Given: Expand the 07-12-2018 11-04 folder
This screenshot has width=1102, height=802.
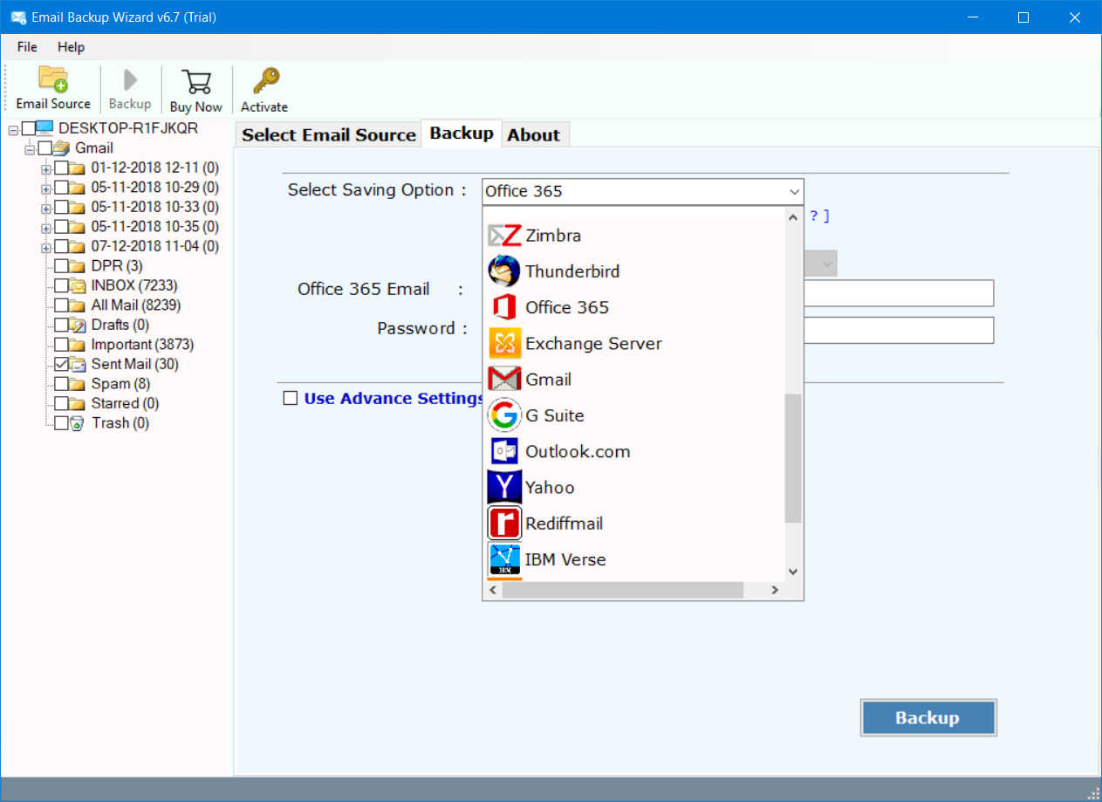Looking at the screenshot, I should coord(45,247).
